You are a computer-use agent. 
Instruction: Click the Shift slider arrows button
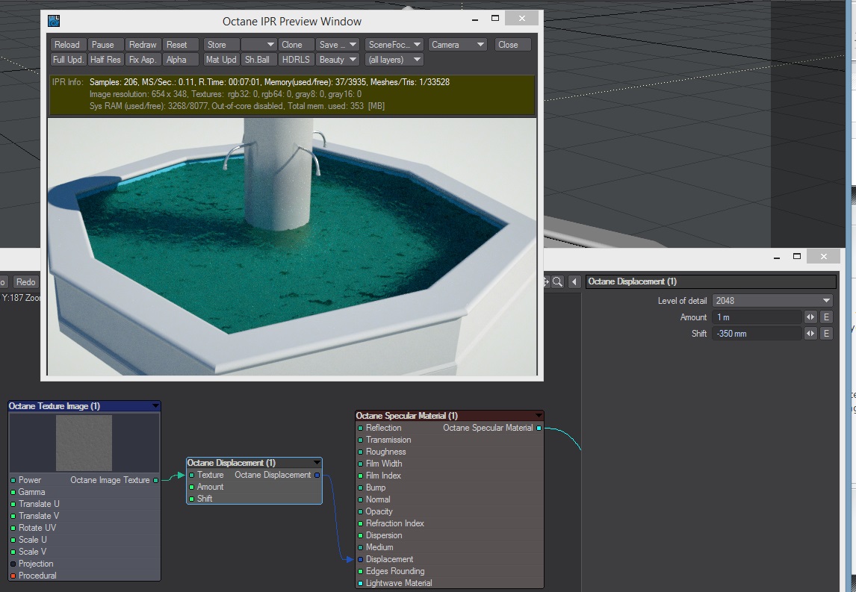tap(810, 334)
